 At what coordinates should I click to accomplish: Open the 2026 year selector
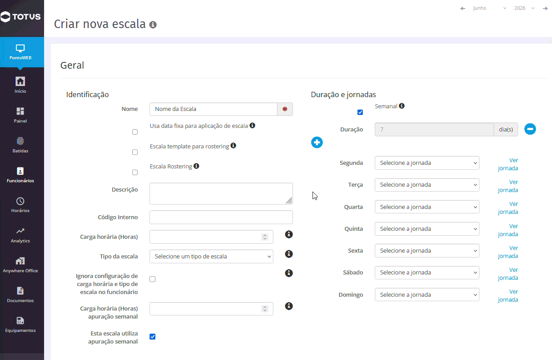[524, 8]
